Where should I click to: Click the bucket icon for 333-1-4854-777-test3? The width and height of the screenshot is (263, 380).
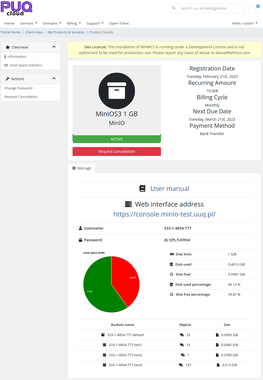click(104, 365)
